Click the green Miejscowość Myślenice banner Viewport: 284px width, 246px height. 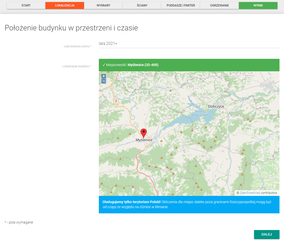[x=189, y=65]
